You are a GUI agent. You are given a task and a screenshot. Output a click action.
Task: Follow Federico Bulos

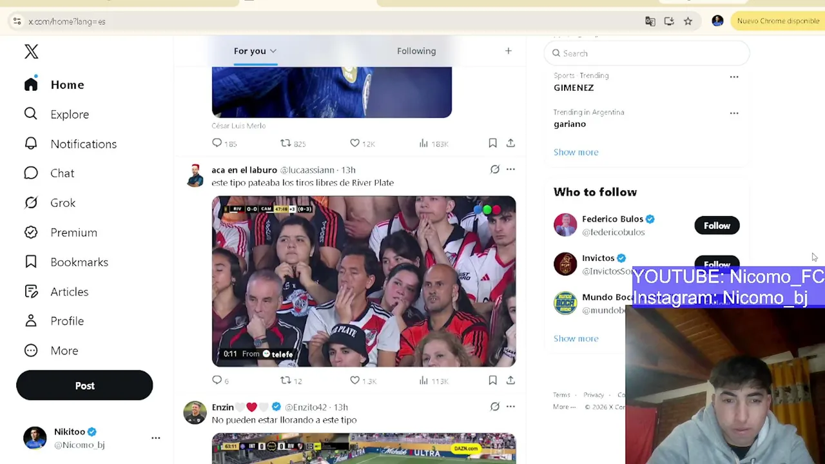tap(717, 226)
